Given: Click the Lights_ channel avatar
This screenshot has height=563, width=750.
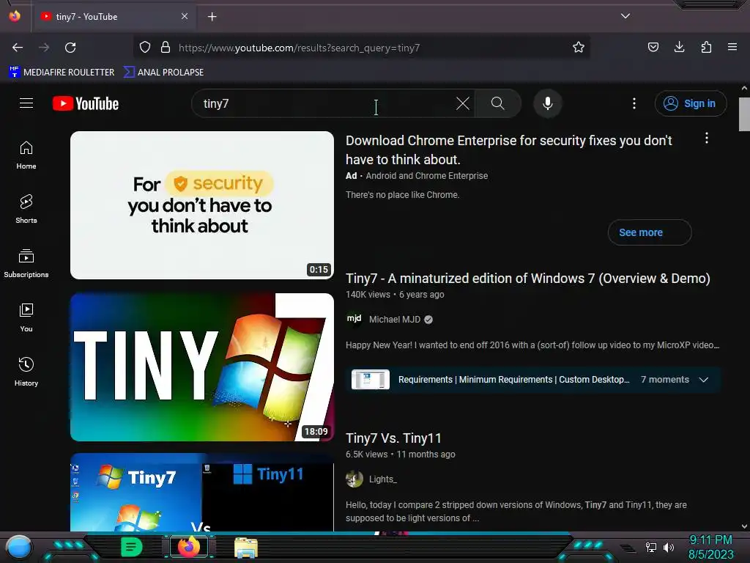Looking at the screenshot, I should [x=354, y=479].
